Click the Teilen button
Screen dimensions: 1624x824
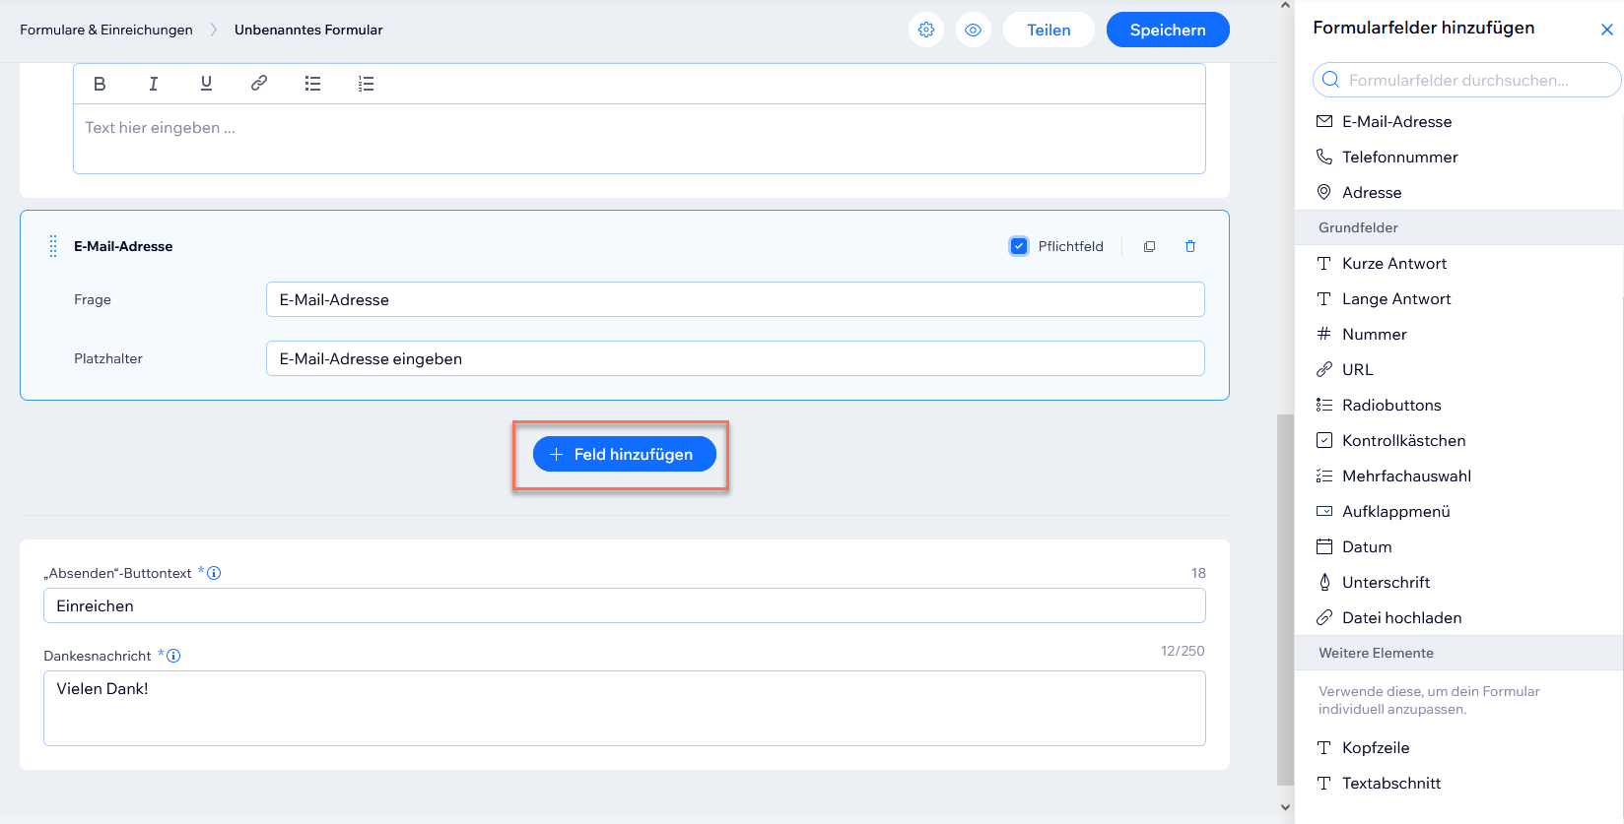1049,30
